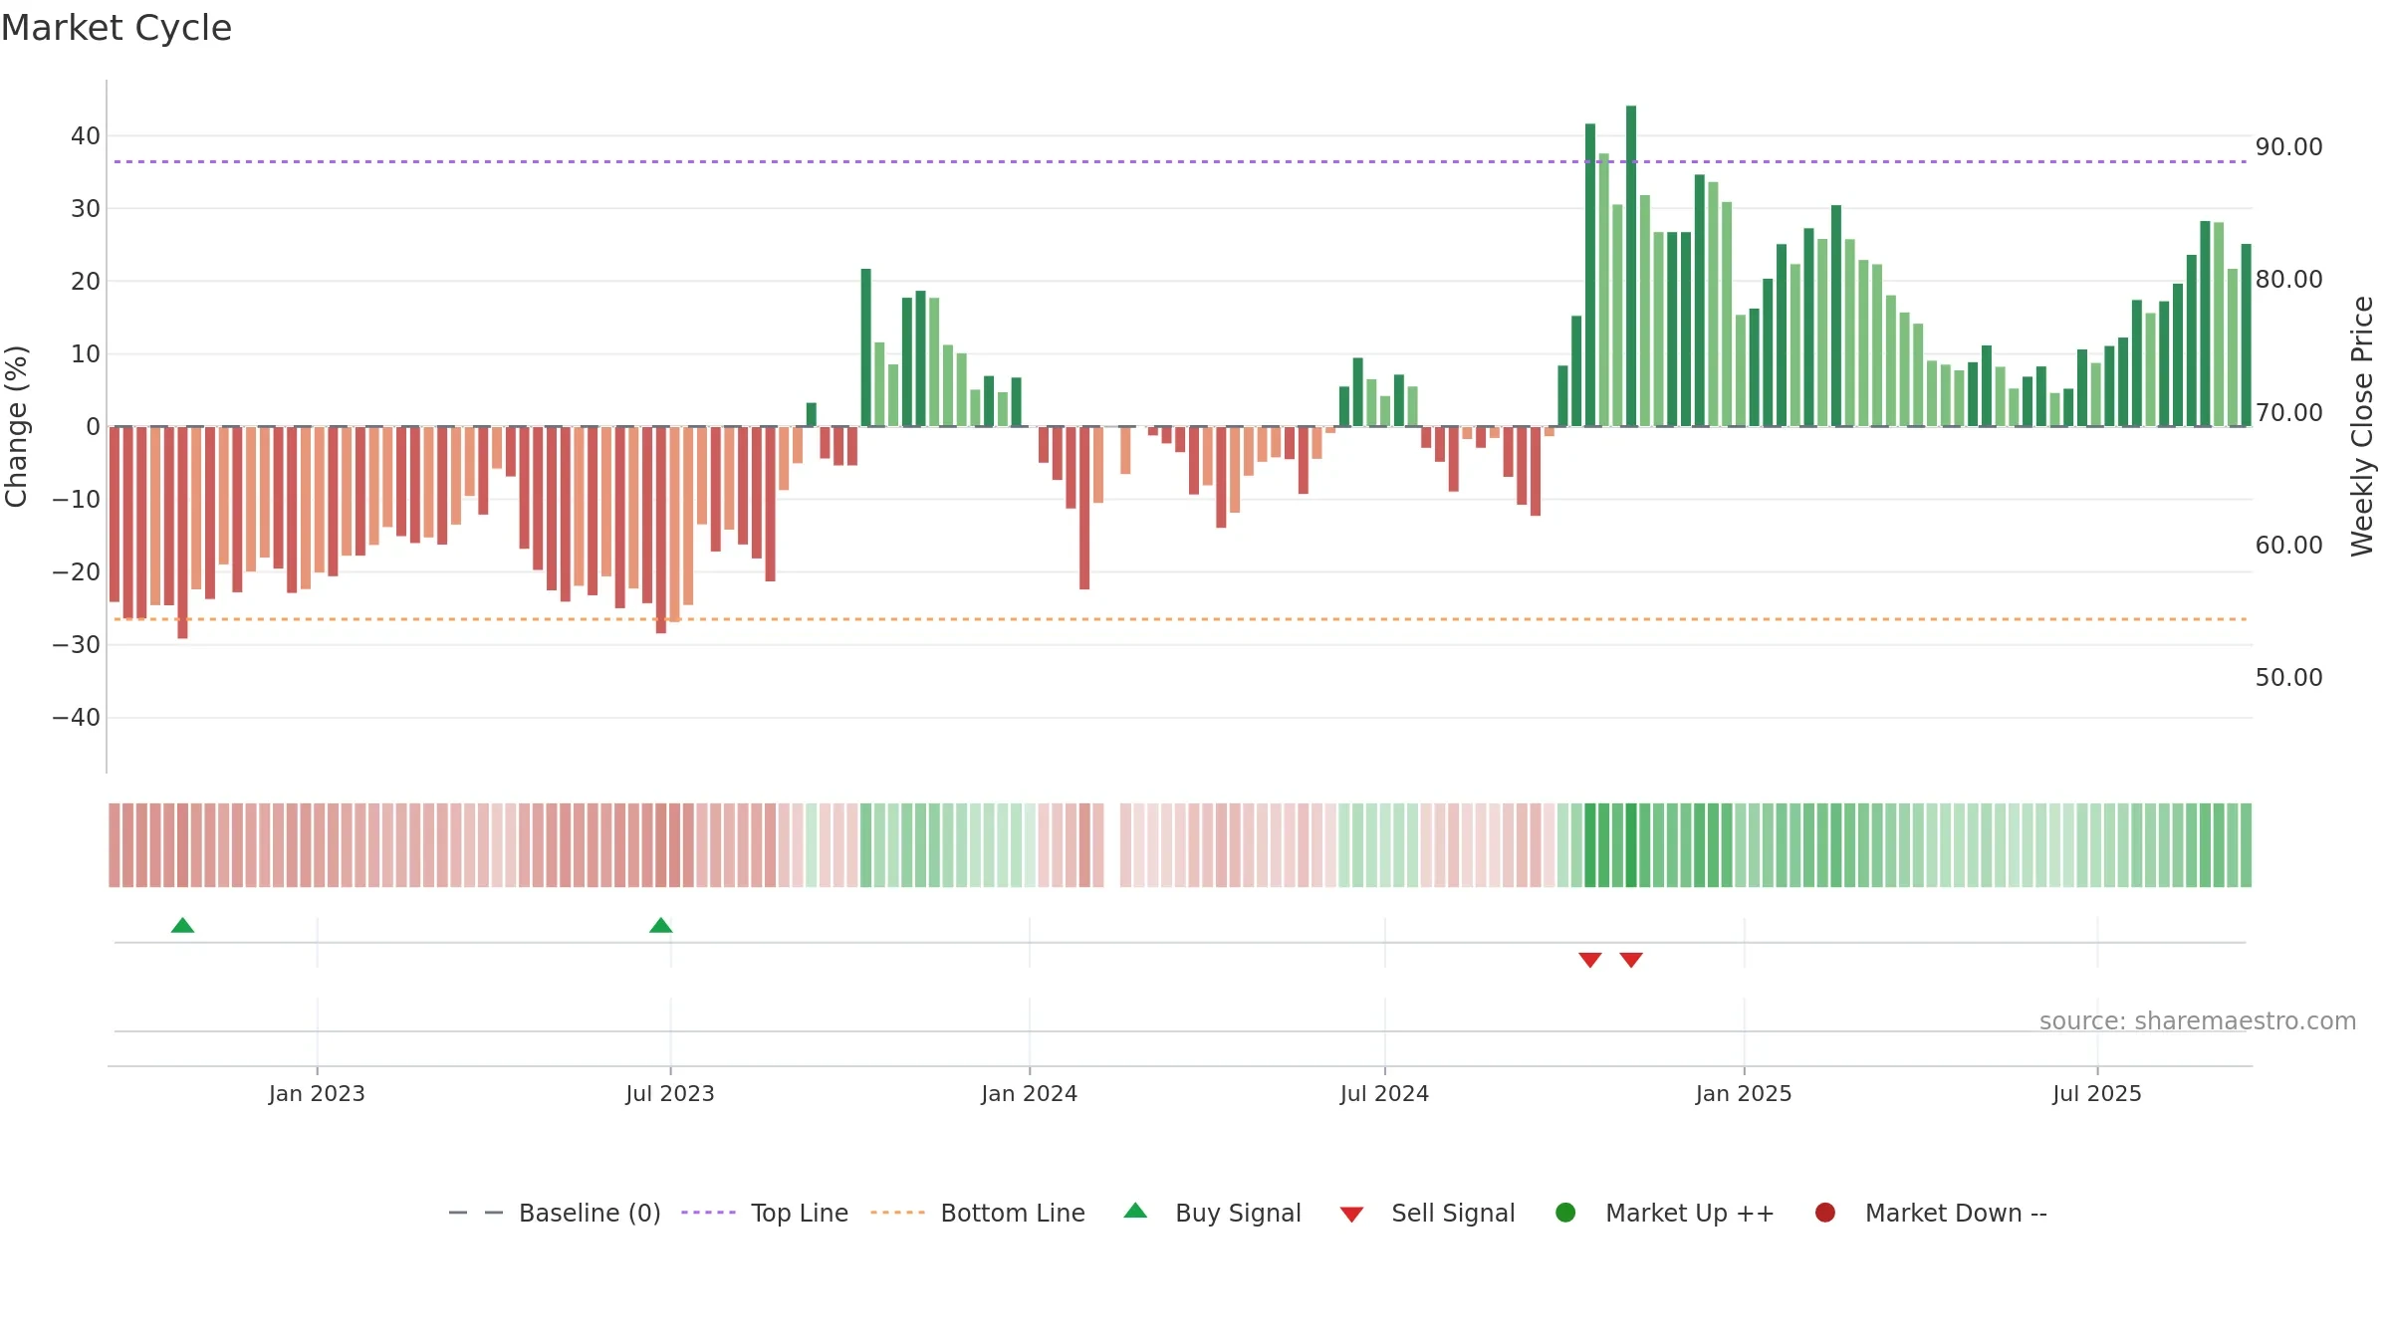Click the 60.00 price axis label
Viewport: 2390px width, 1344px height.
2289,546
